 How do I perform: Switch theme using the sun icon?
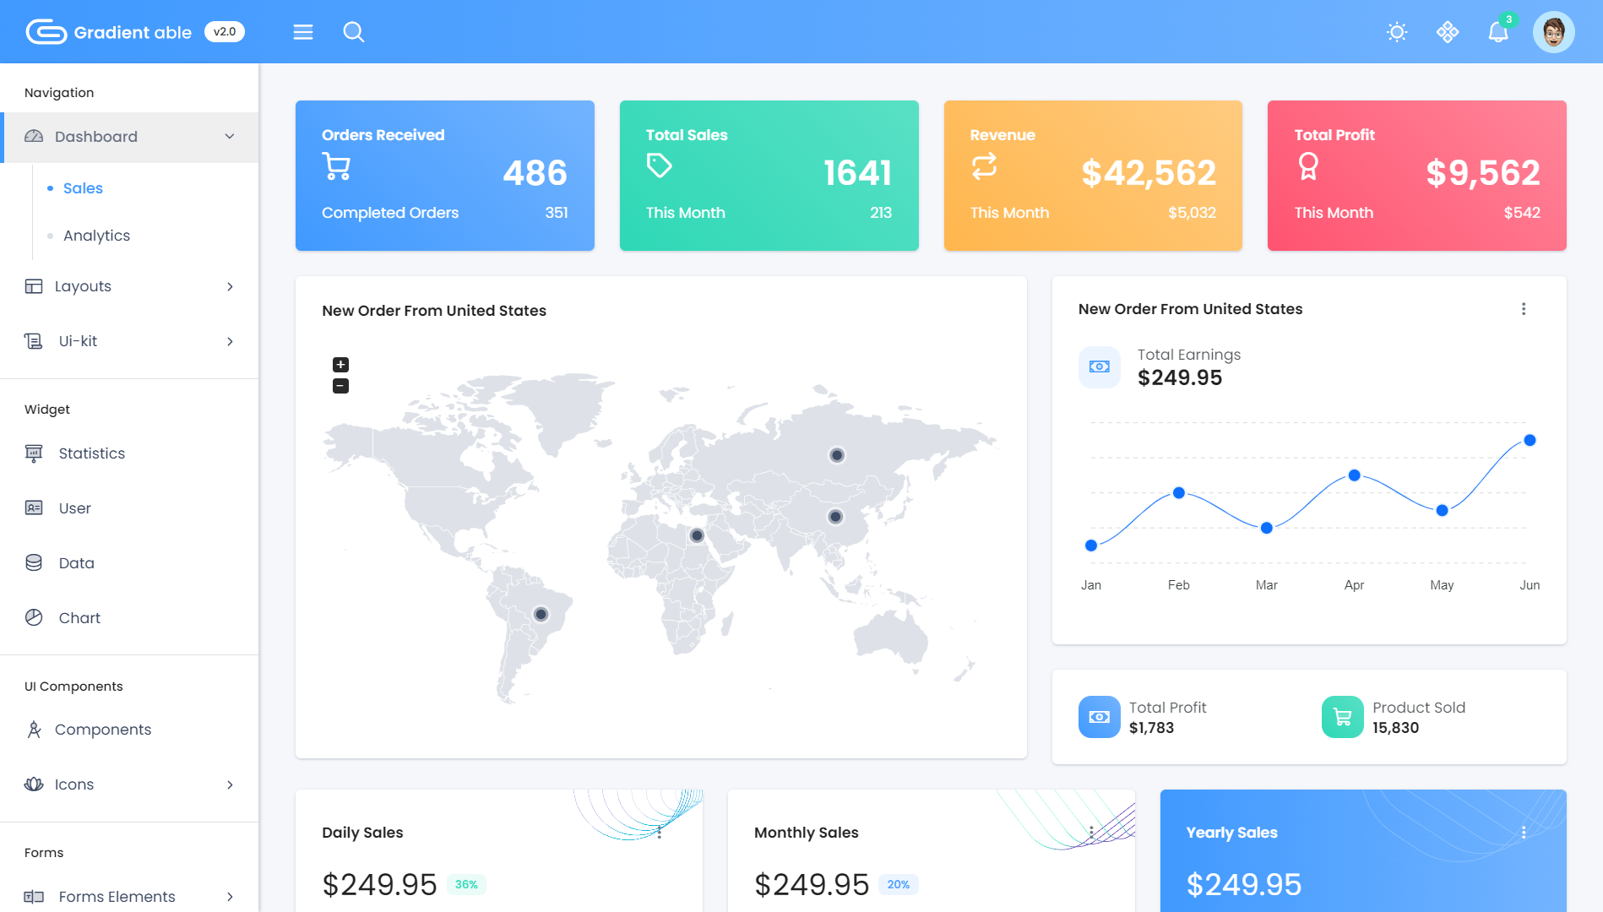pos(1397,32)
